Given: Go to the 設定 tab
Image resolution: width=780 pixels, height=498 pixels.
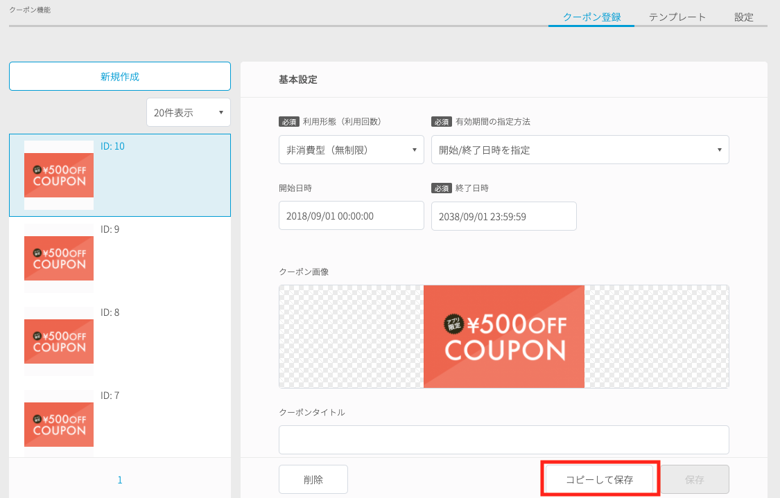Looking at the screenshot, I should 743,17.
